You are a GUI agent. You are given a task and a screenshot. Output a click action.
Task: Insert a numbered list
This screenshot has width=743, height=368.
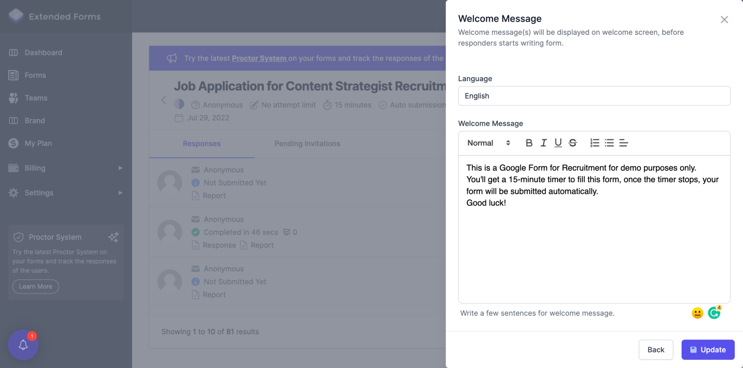point(594,142)
